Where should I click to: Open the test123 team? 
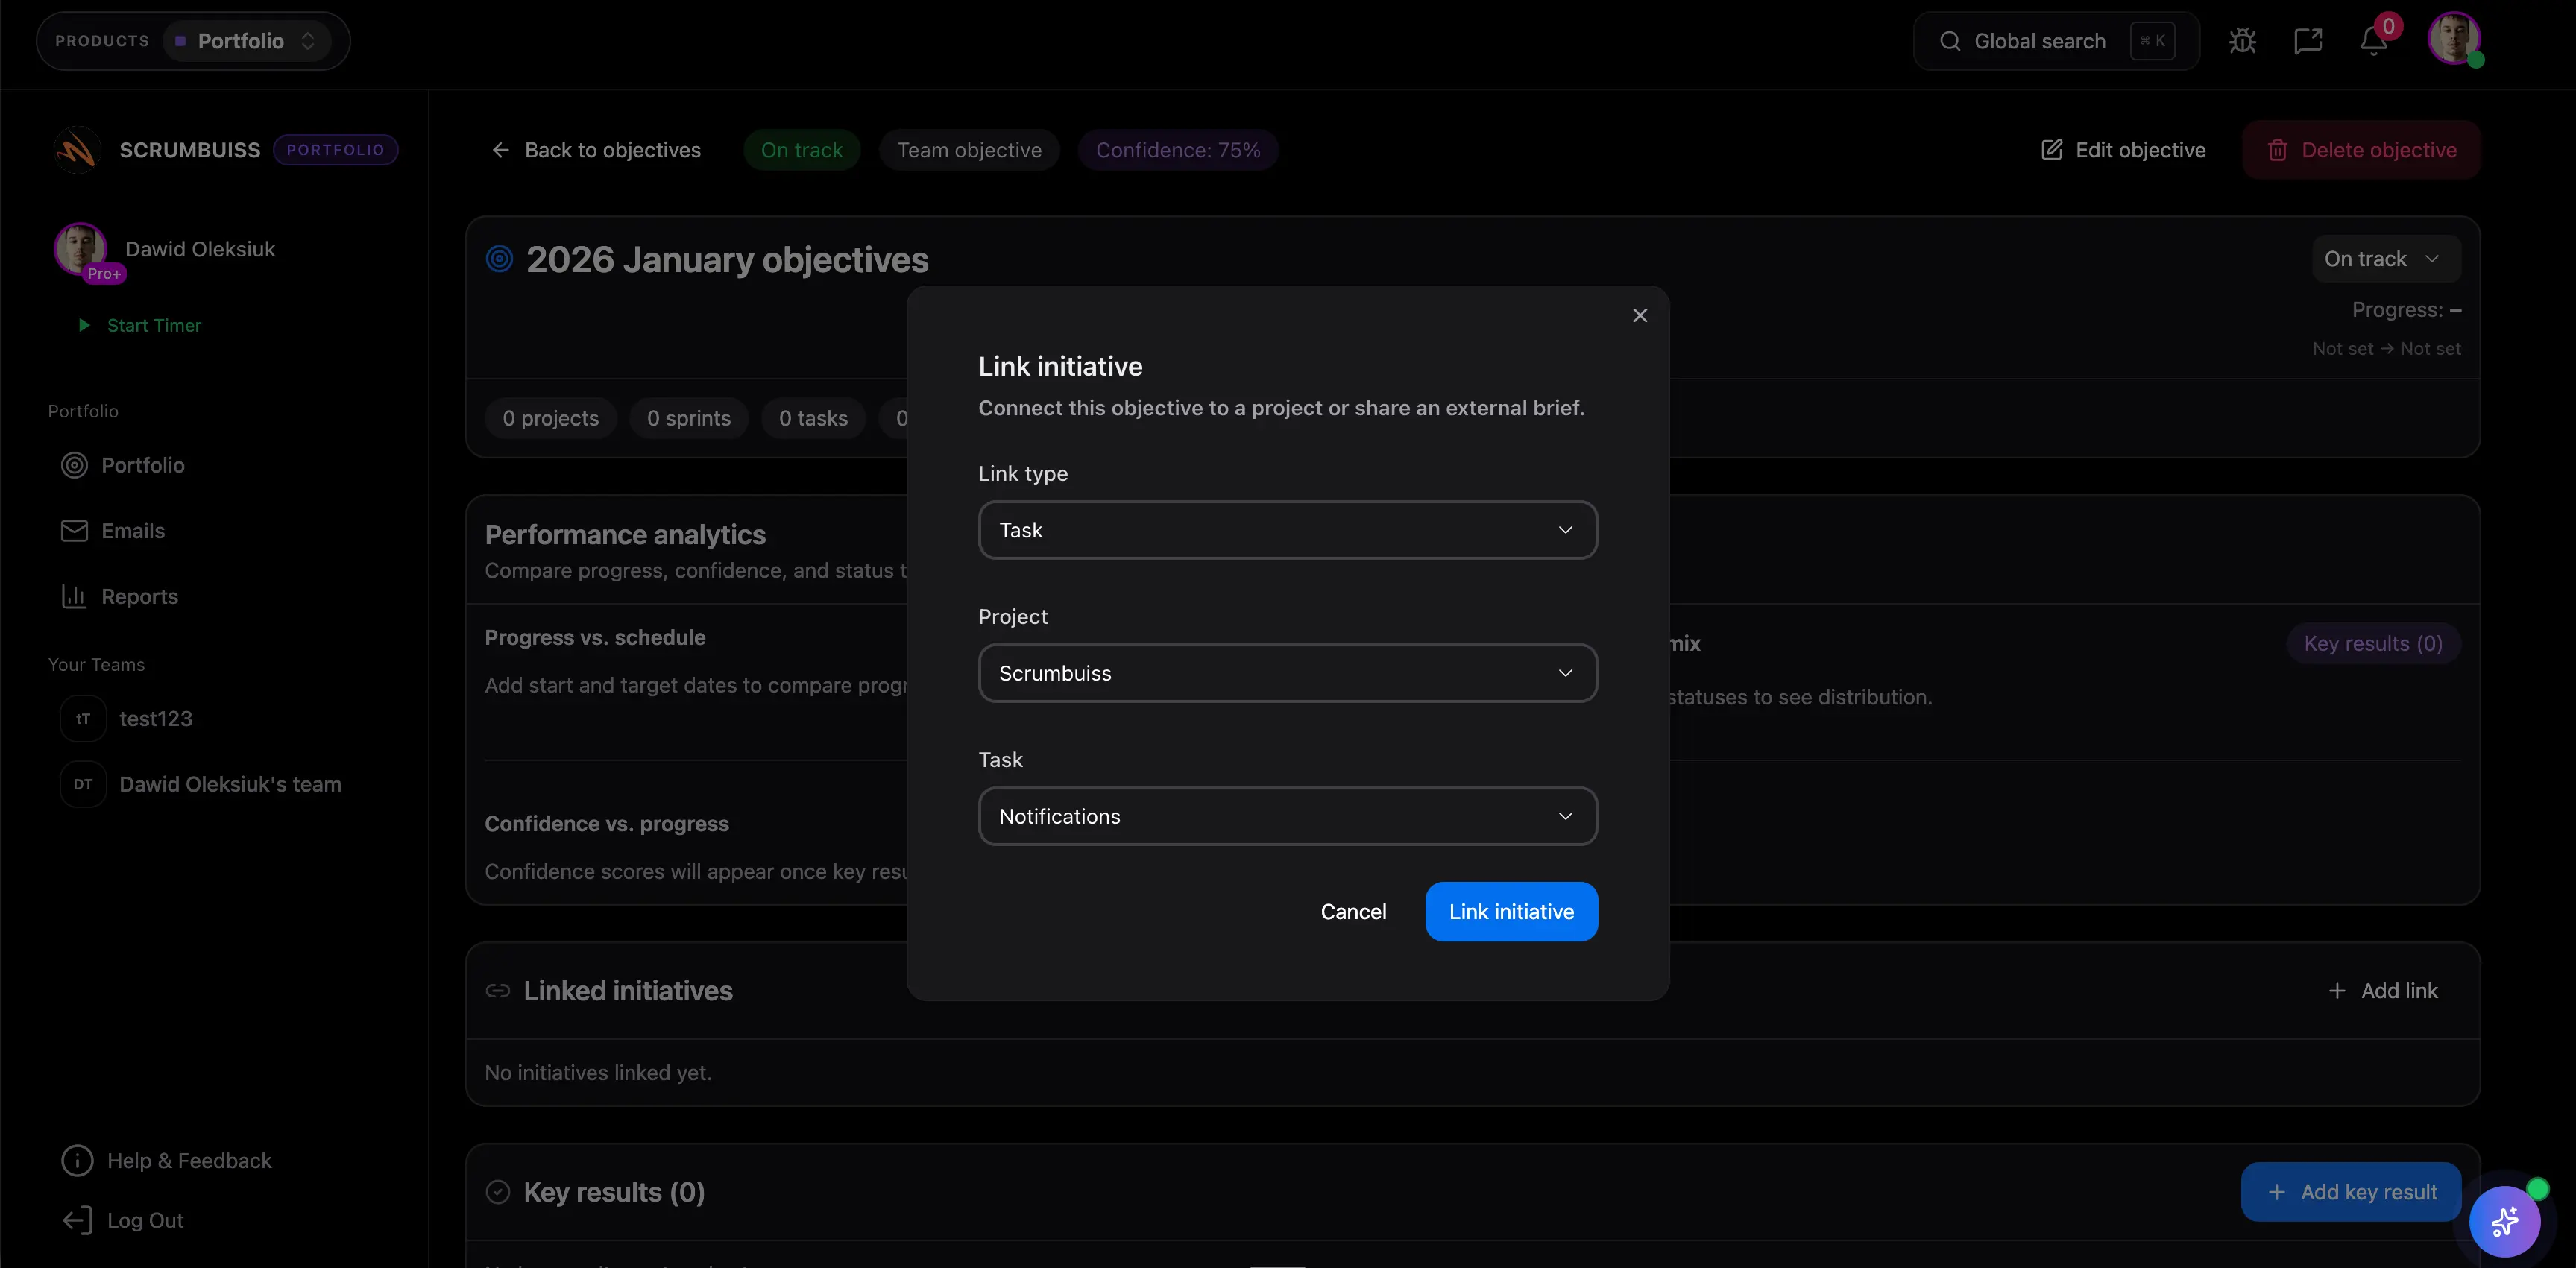pyautogui.click(x=155, y=719)
